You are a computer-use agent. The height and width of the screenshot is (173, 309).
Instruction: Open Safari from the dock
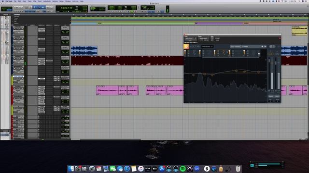tap(126, 169)
